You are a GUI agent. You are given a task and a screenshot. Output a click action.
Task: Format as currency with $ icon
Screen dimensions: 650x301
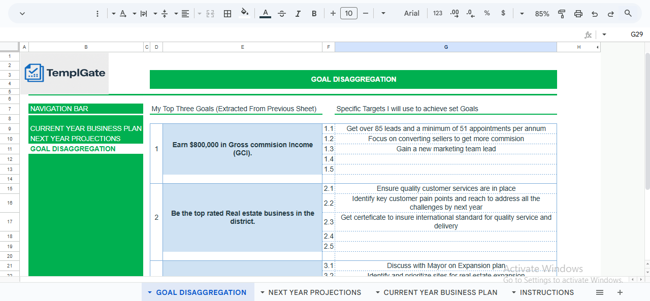coord(503,14)
